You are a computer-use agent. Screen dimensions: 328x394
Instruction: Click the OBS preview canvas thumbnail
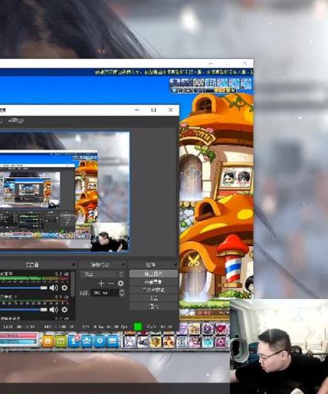pyautogui.click(x=64, y=192)
